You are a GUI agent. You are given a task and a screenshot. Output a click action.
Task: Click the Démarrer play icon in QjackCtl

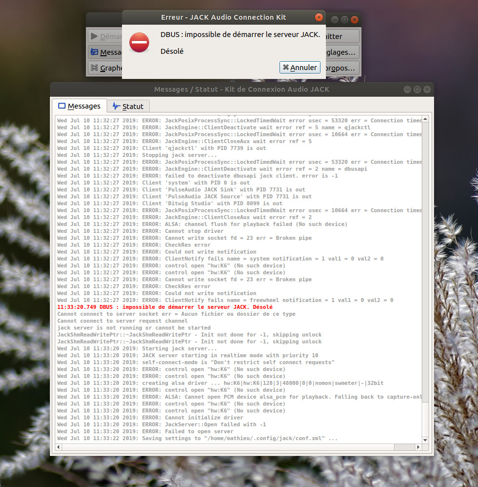[x=94, y=37]
